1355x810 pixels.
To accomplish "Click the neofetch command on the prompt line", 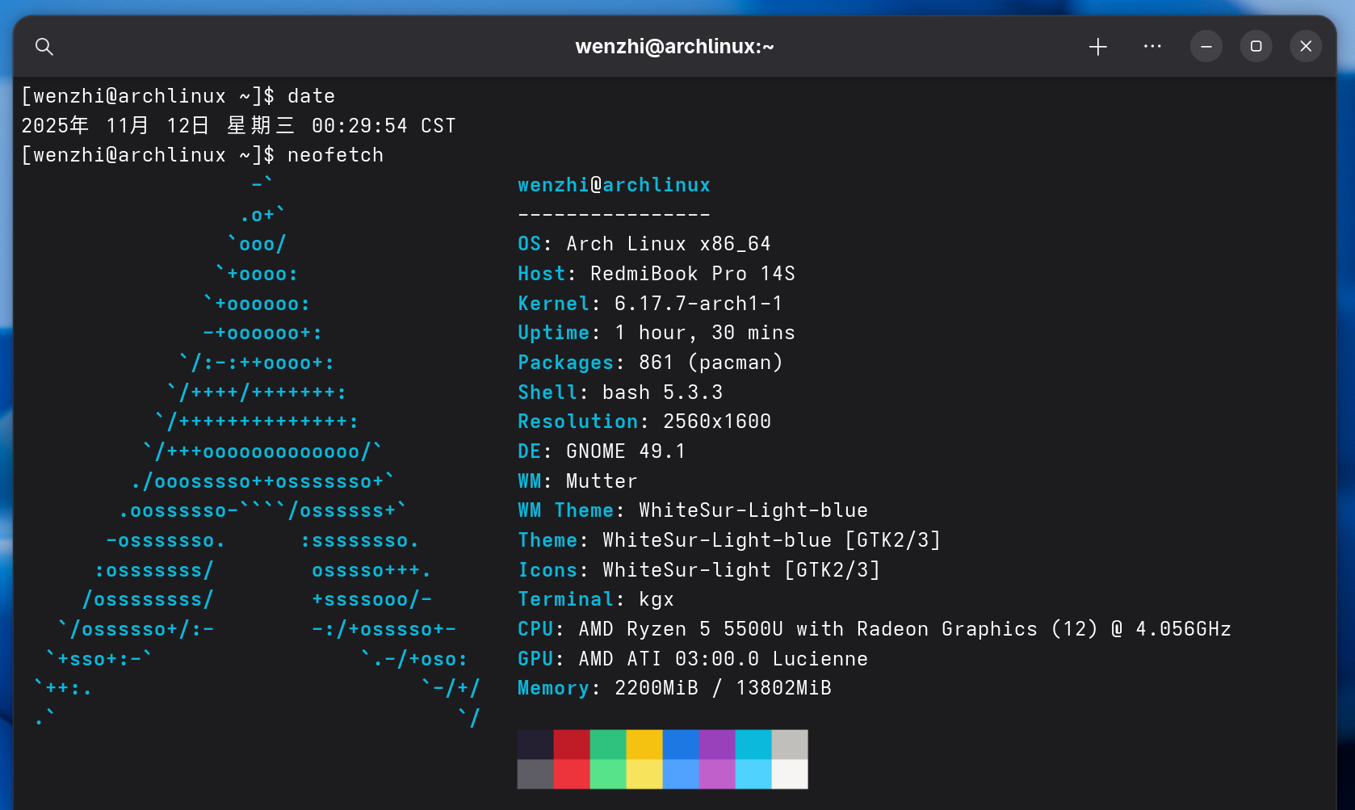I will point(335,155).
